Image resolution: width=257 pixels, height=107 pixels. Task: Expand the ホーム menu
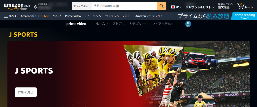tap(102, 24)
